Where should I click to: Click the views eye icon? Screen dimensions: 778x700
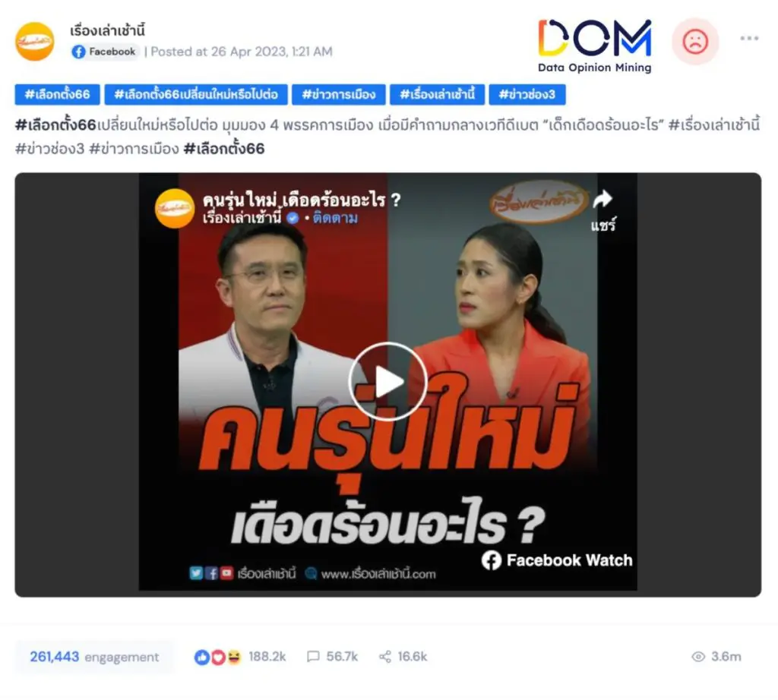(x=698, y=657)
